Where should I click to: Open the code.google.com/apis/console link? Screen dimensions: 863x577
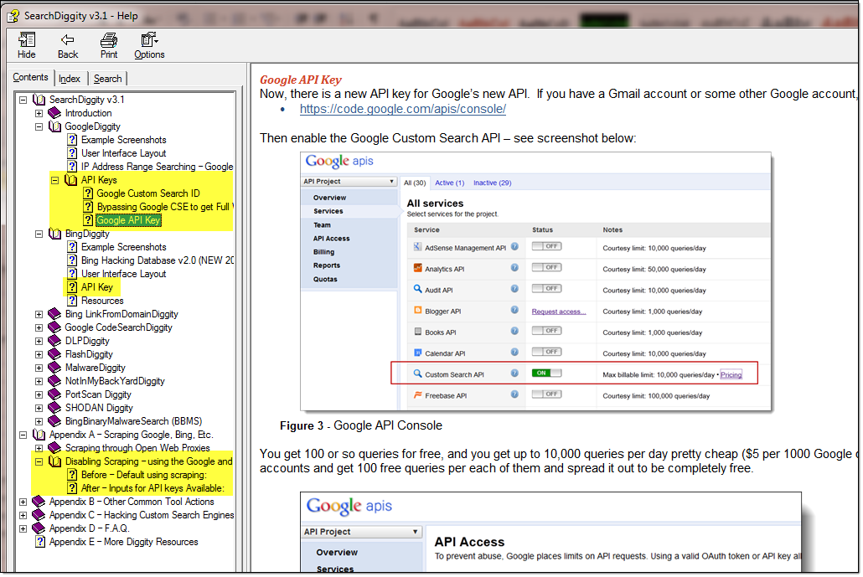pos(403,109)
